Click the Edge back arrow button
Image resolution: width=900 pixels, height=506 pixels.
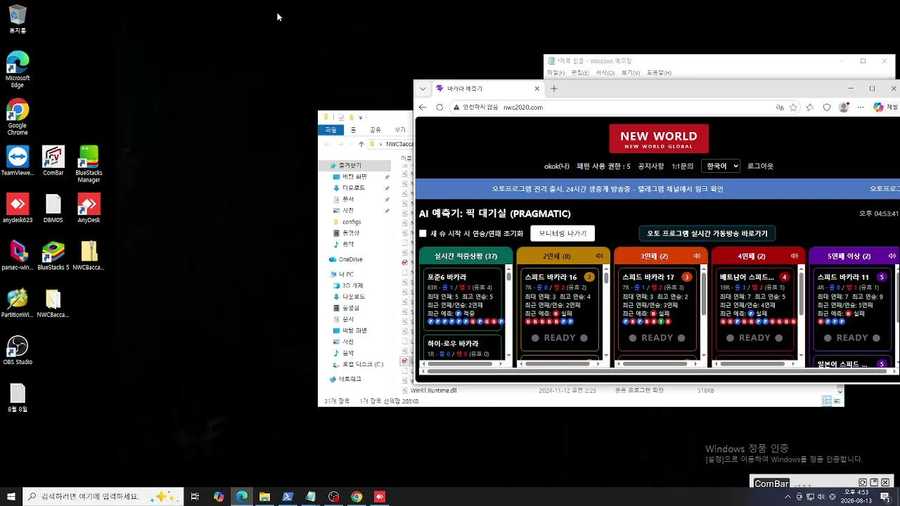pyautogui.click(x=423, y=108)
